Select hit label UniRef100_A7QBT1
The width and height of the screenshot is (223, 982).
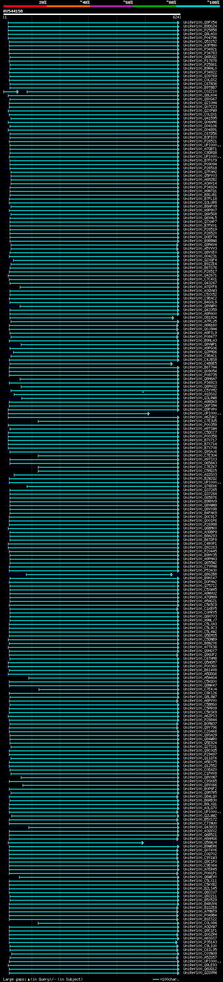[x=200, y=149]
